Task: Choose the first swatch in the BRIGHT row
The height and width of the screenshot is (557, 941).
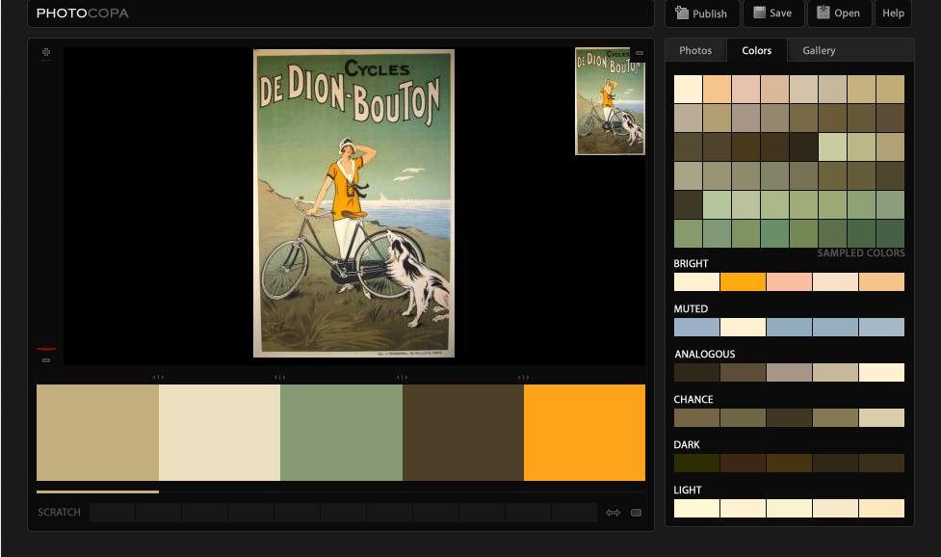Action: (x=696, y=282)
